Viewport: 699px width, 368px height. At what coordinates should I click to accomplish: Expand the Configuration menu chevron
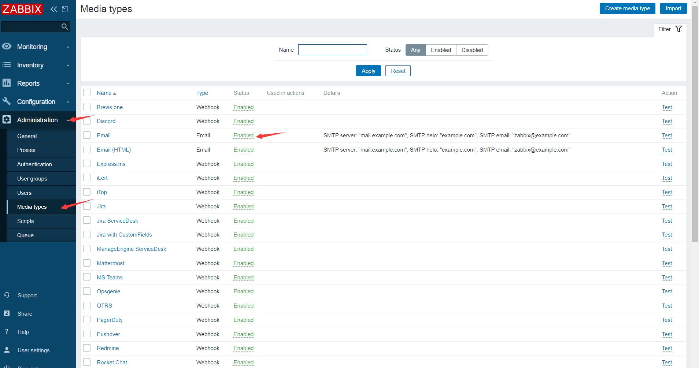[x=68, y=102]
